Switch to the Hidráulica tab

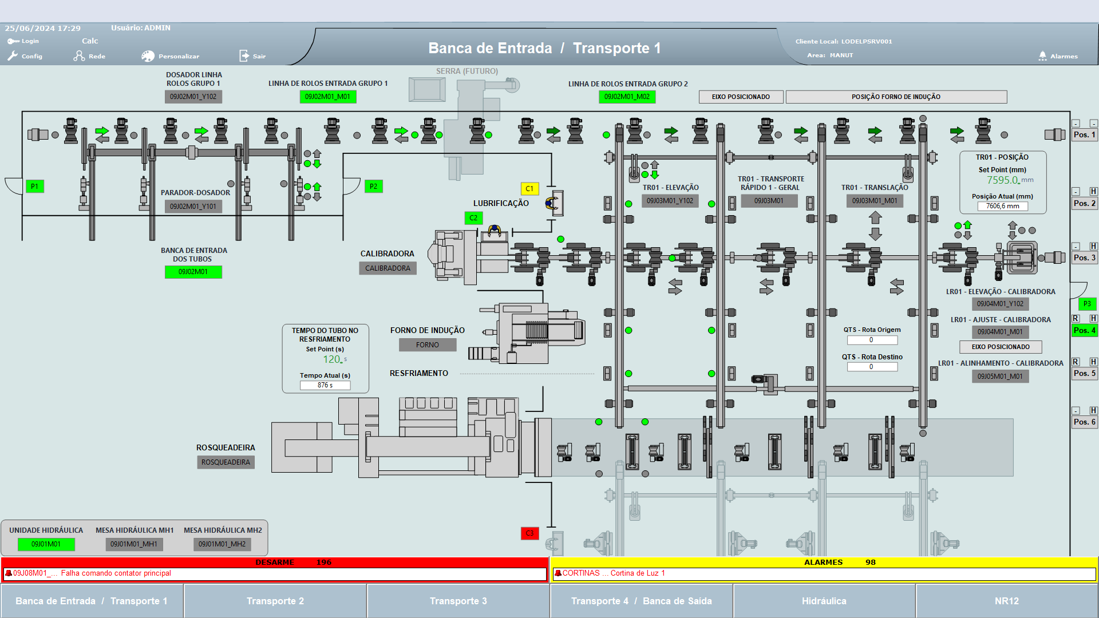[824, 601]
